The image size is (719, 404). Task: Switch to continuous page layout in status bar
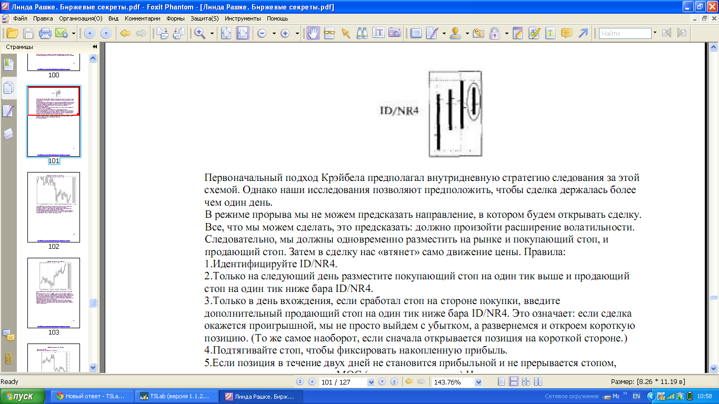(513, 382)
